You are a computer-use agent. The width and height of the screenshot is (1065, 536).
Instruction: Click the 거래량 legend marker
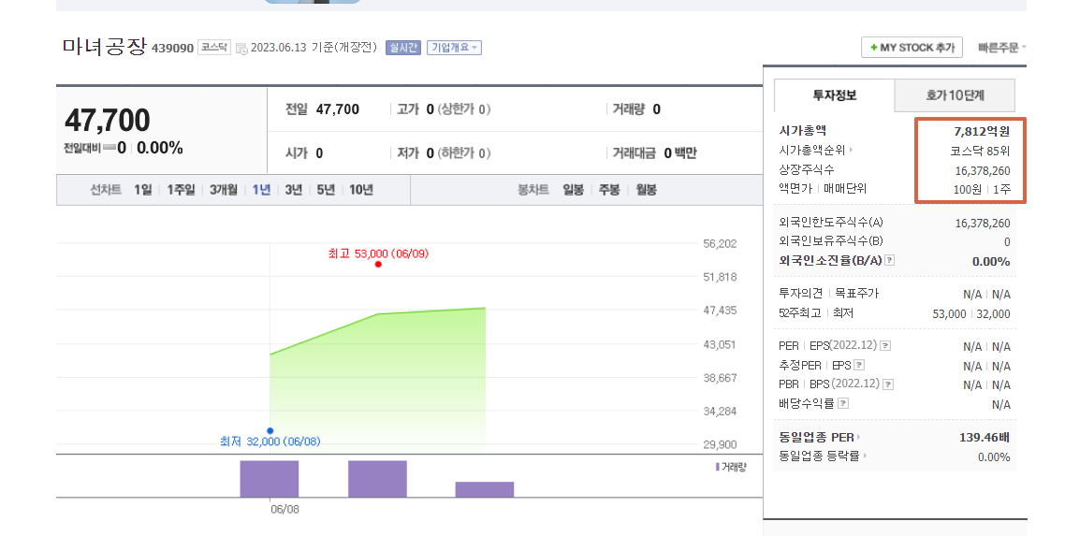[717, 467]
